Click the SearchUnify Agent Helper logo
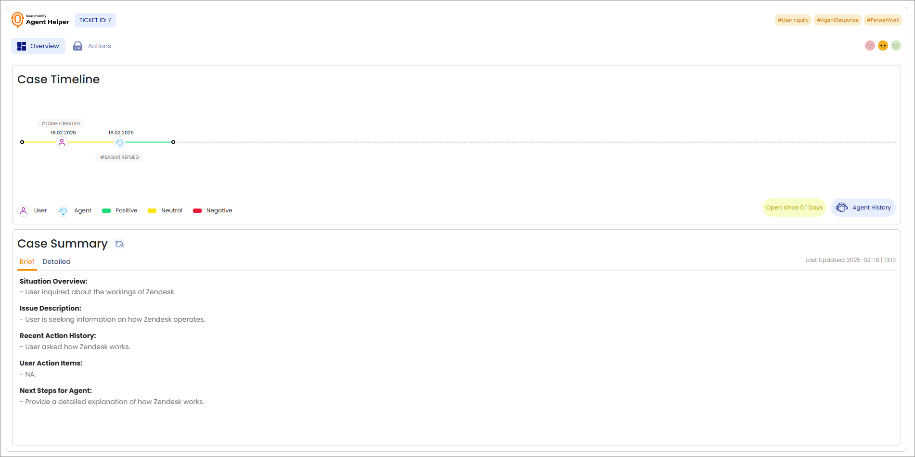Screen dimensions: 915x457 (x=40, y=20)
